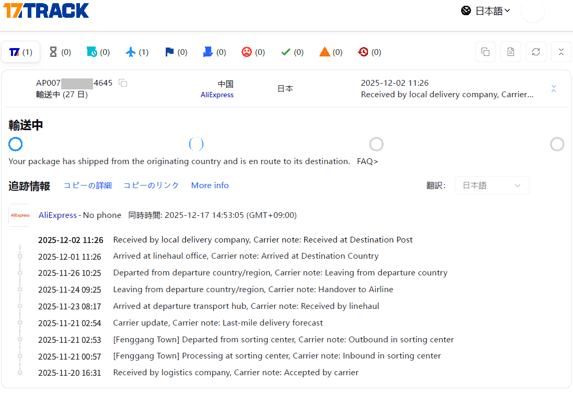Filter by undelivered sad face icon
573x393 pixels.
253,52
